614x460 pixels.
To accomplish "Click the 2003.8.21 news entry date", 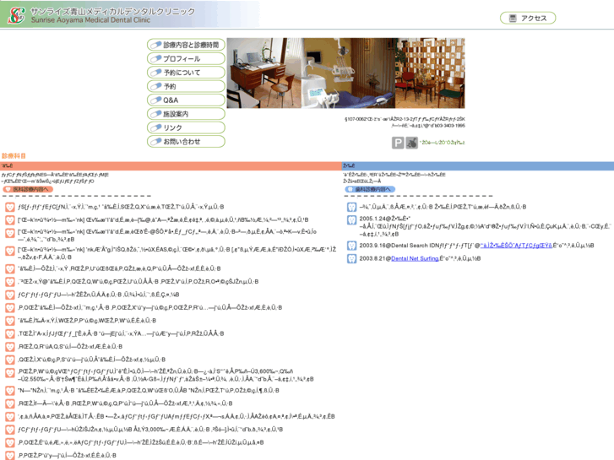I will click(373, 258).
